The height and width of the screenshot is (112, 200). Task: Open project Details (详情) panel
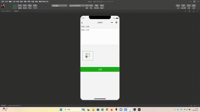[x=189, y=6]
